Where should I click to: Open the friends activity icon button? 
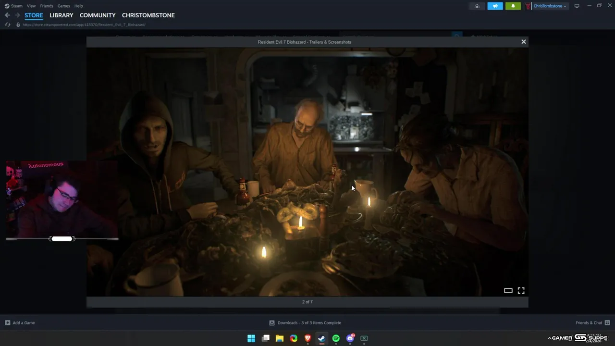[477, 6]
